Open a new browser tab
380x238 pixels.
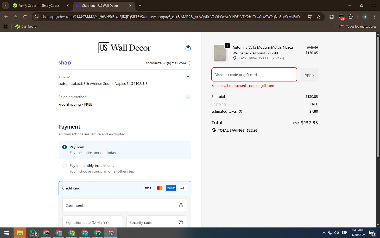coord(140,6)
